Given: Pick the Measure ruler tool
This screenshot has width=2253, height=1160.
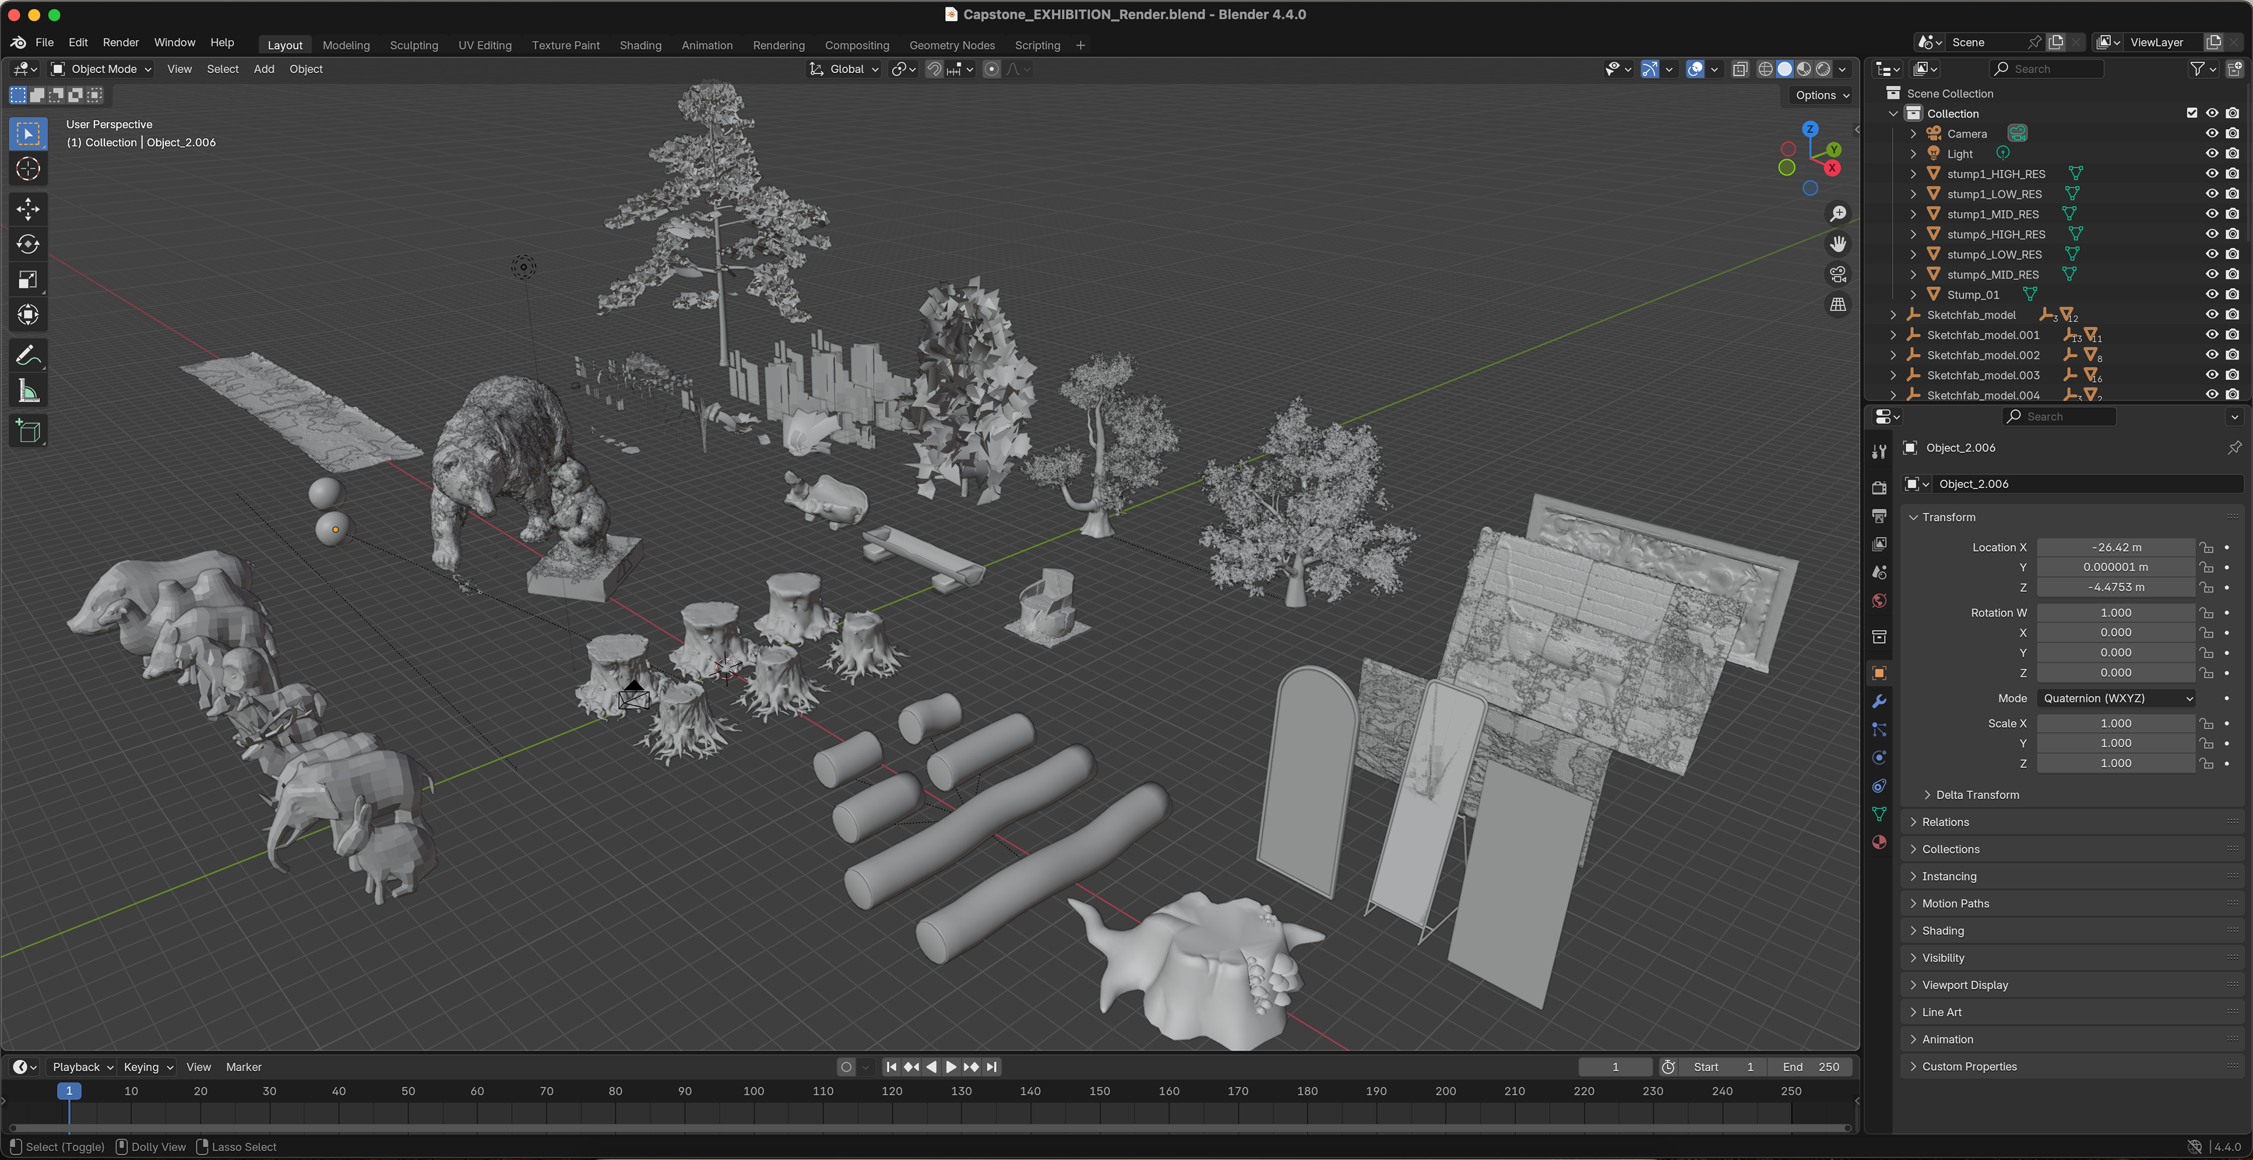Looking at the screenshot, I should point(28,391).
